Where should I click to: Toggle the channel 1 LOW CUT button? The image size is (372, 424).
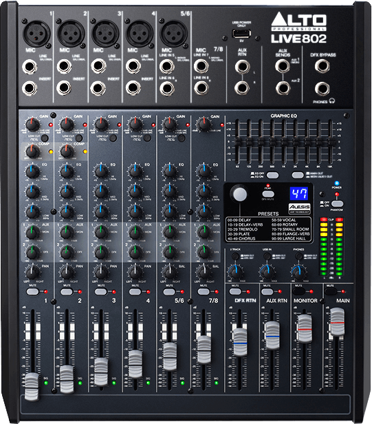pos(45,138)
